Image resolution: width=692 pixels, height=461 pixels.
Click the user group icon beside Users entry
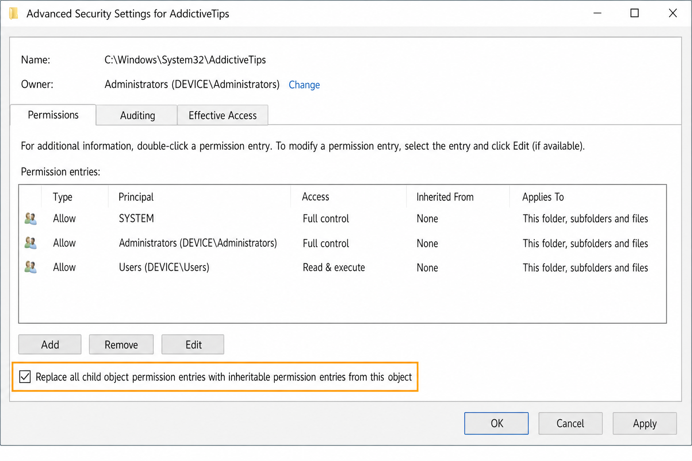31,267
